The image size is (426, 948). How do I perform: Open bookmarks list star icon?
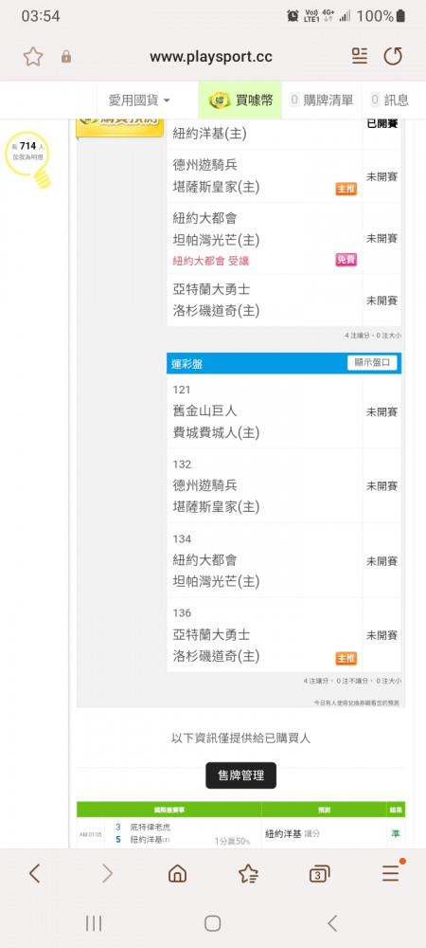pyautogui.click(x=248, y=873)
